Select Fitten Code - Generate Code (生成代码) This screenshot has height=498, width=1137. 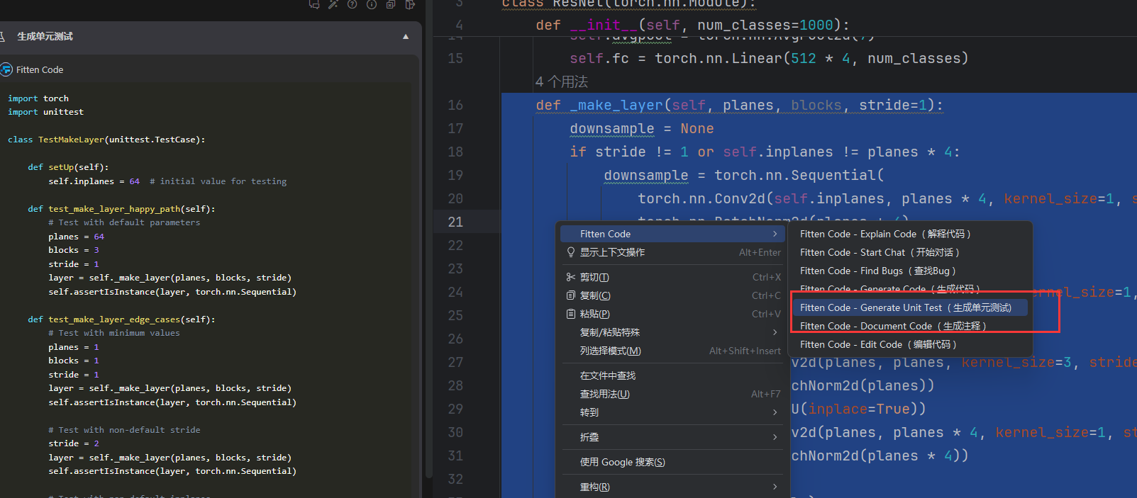(911, 288)
